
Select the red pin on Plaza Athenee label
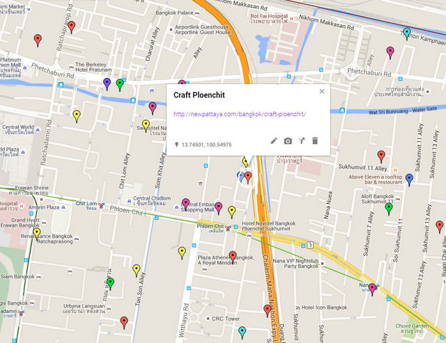click(233, 257)
